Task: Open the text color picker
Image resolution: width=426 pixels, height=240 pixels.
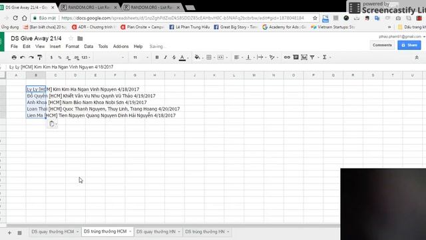Action: [x=182, y=57]
